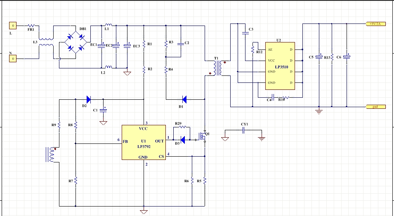This screenshot has width=394, height=216.
Task: Select the FR1 fuse resistor
Action: 31,26
